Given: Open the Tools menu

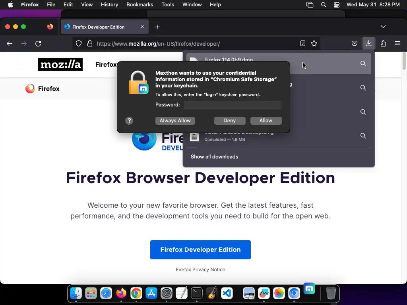Looking at the screenshot, I should [x=168, y=5].
